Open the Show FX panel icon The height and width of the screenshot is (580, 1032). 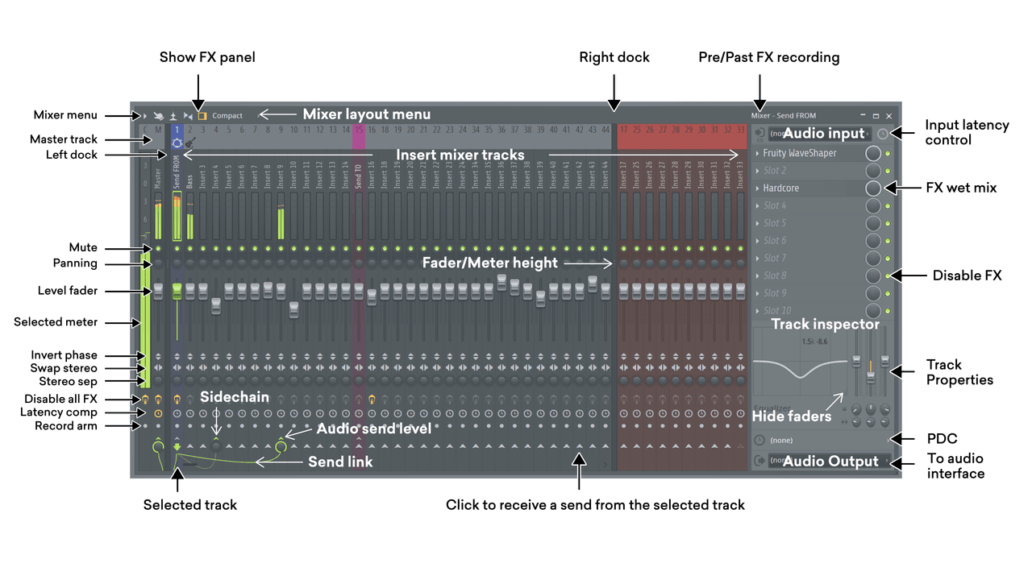[x=202, y=116]
